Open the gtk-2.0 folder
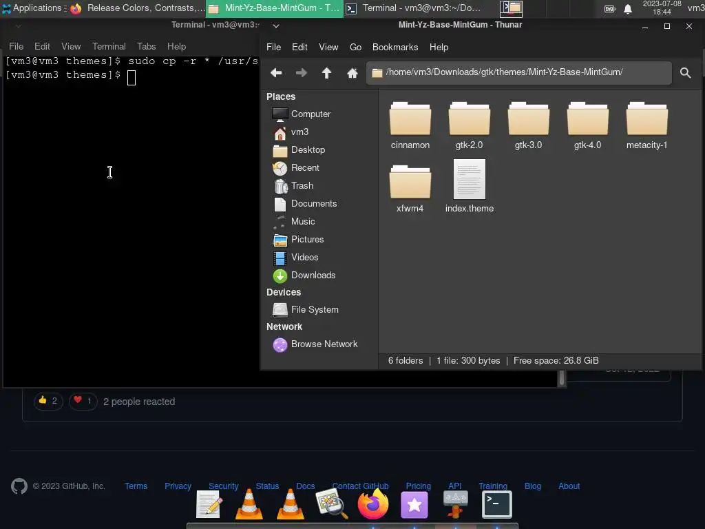705x529 pixels. click(x=469, y=125)
